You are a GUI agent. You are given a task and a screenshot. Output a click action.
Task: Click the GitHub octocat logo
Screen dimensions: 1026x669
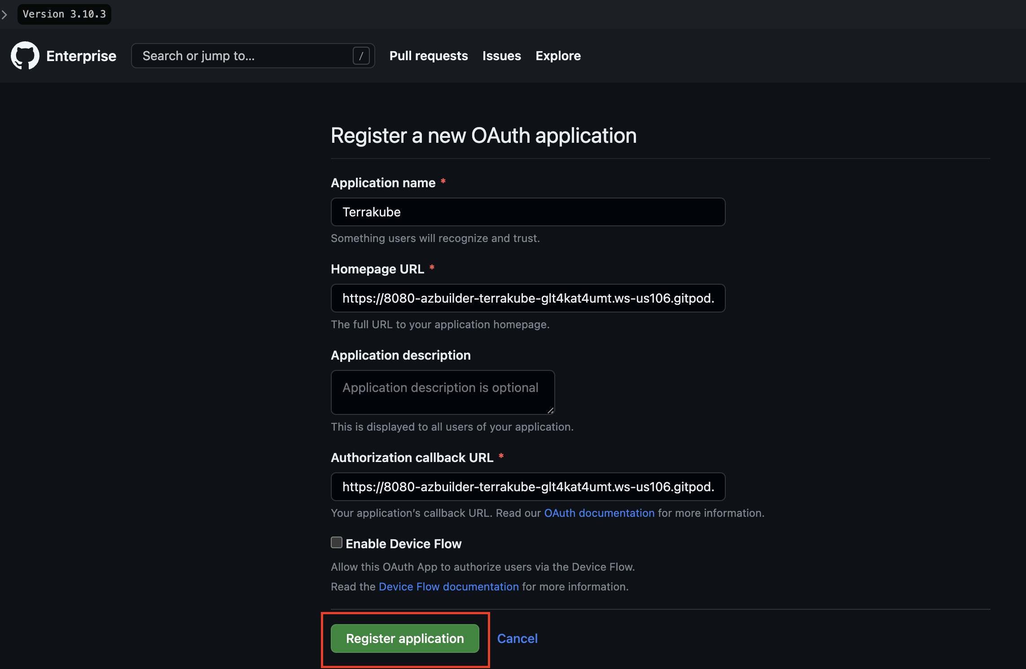[25, 56]
